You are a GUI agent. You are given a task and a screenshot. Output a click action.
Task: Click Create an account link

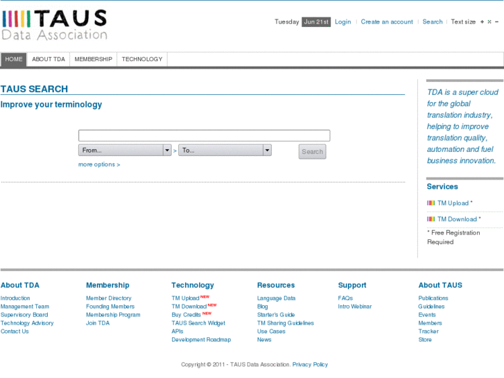(387, 22)
